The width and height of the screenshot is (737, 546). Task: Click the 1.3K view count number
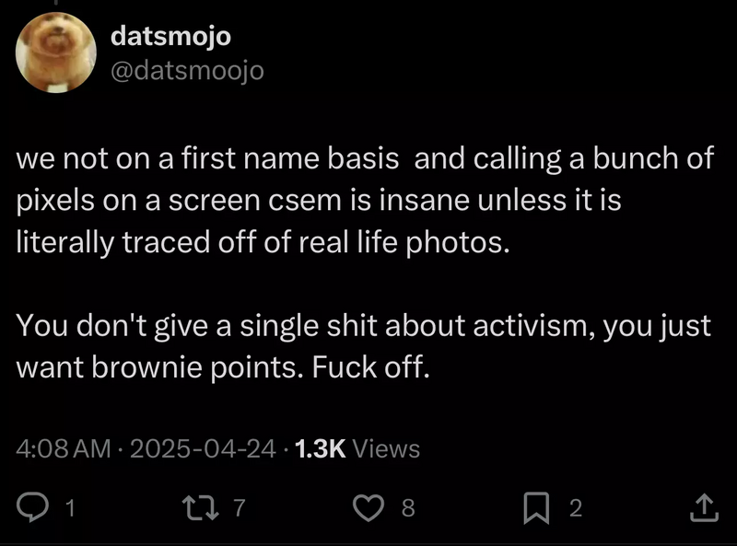pos(319,448)
